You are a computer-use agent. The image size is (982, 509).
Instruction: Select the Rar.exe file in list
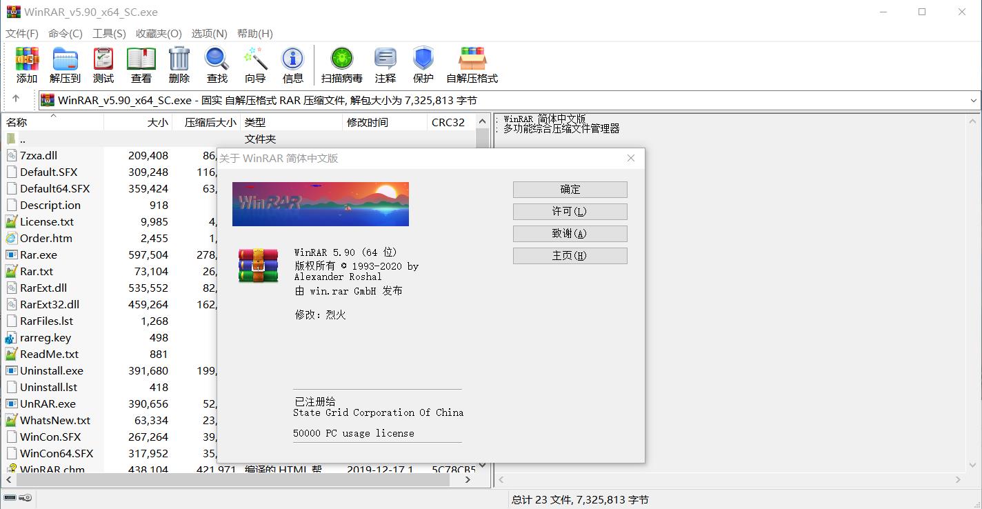point(39,255)
